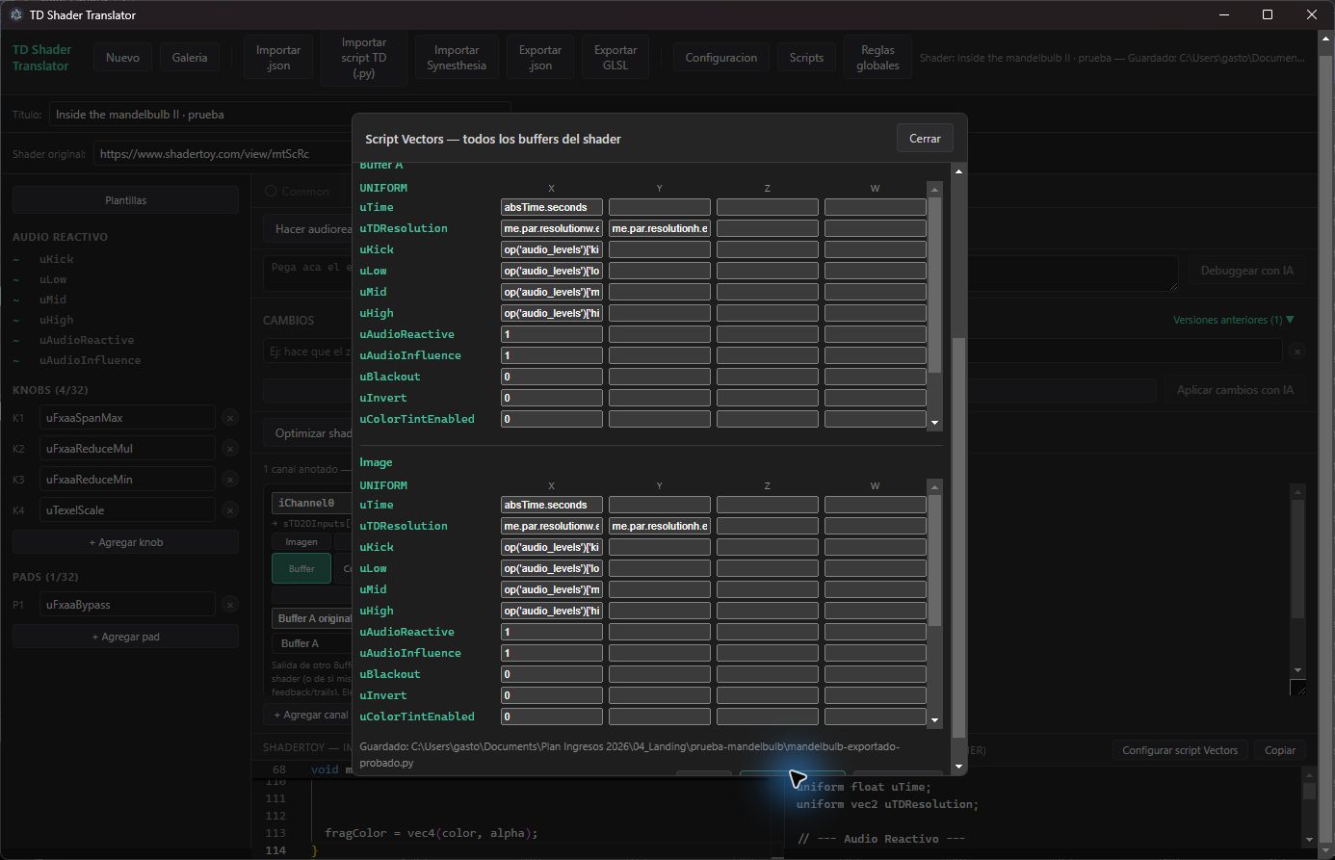Open Configuracion

point(721,58)
